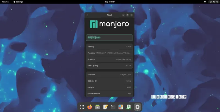Maximize the About window
Viewport: 220px width, 112px height.
127,15
